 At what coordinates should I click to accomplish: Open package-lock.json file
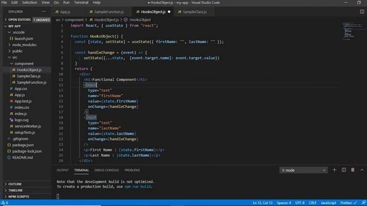pyautogui.click(x=27, y=151)
